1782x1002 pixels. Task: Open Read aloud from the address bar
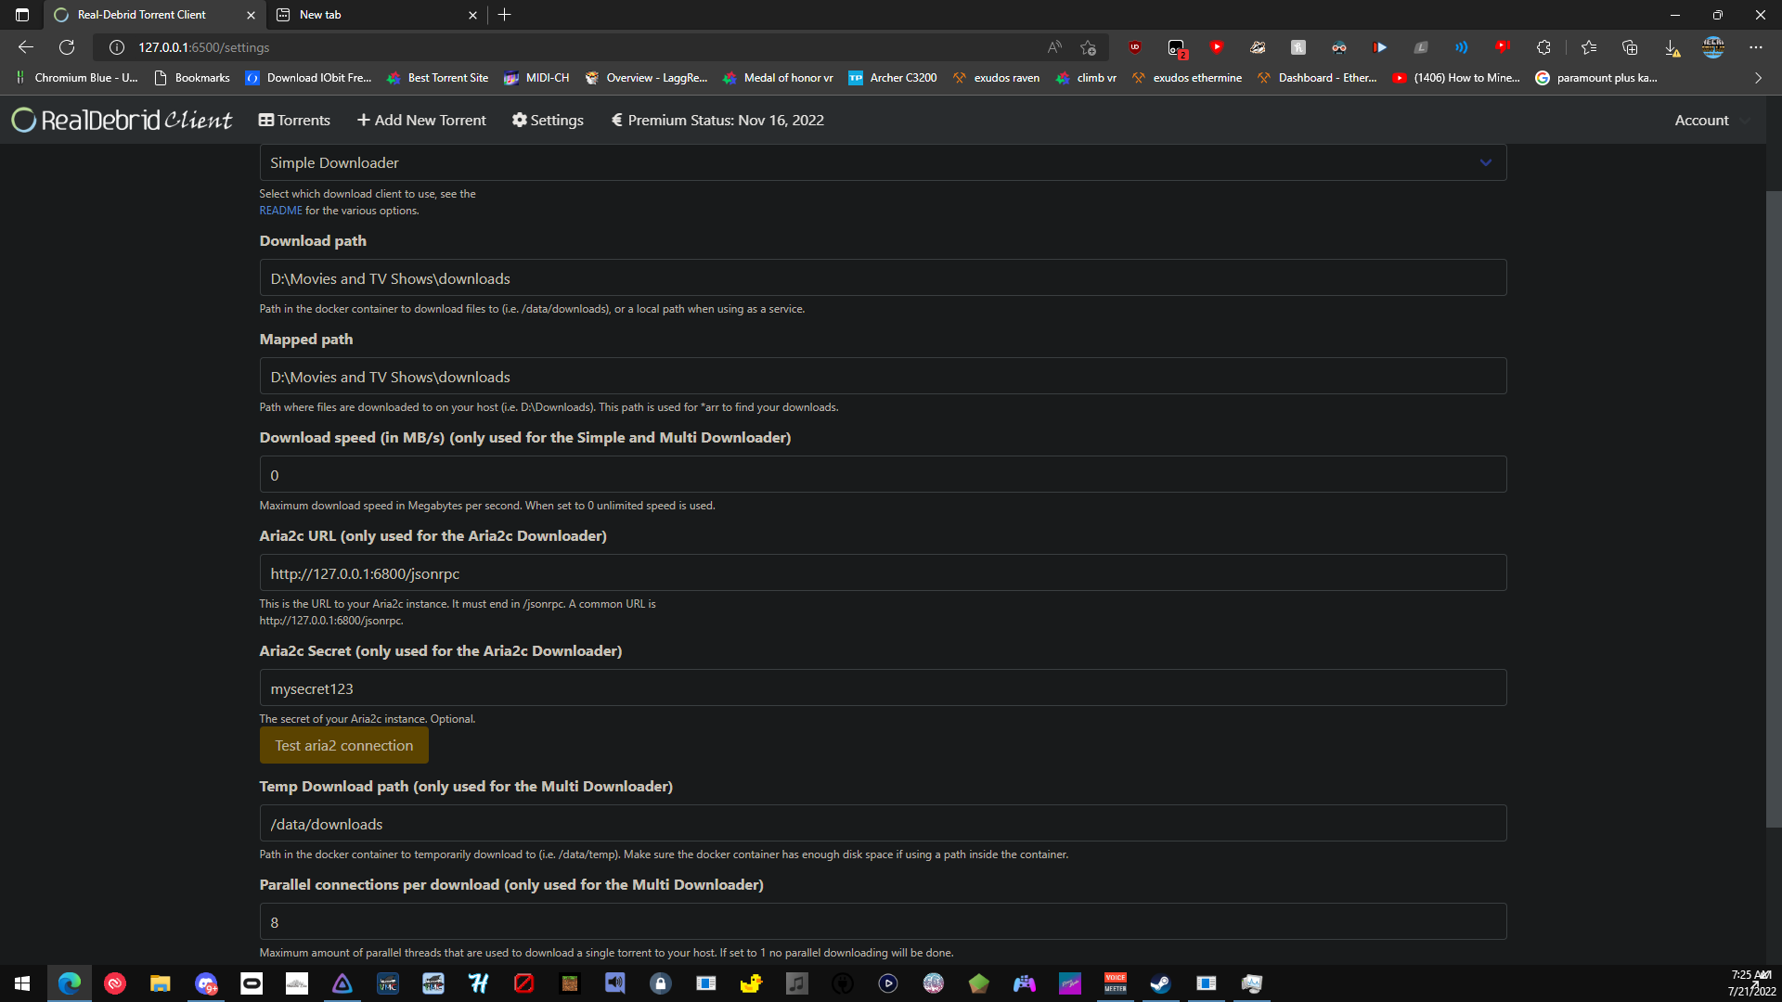click(1054, 46)
